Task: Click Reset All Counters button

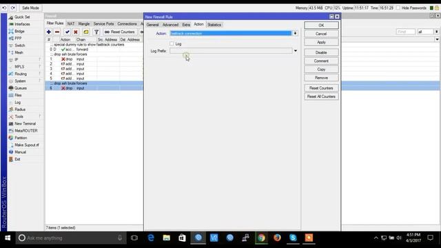Action: 321,96
